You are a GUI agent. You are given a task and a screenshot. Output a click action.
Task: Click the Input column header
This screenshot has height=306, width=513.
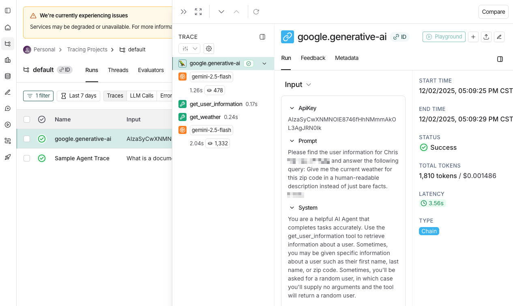pos(133,119)
